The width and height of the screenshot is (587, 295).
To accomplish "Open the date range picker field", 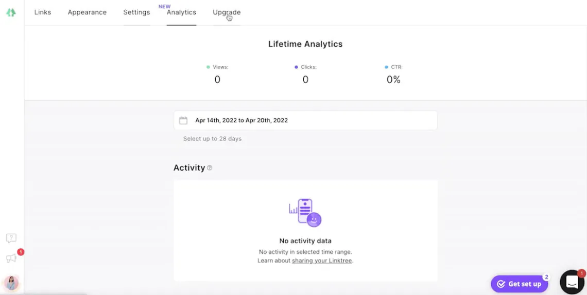I will 305,120.
